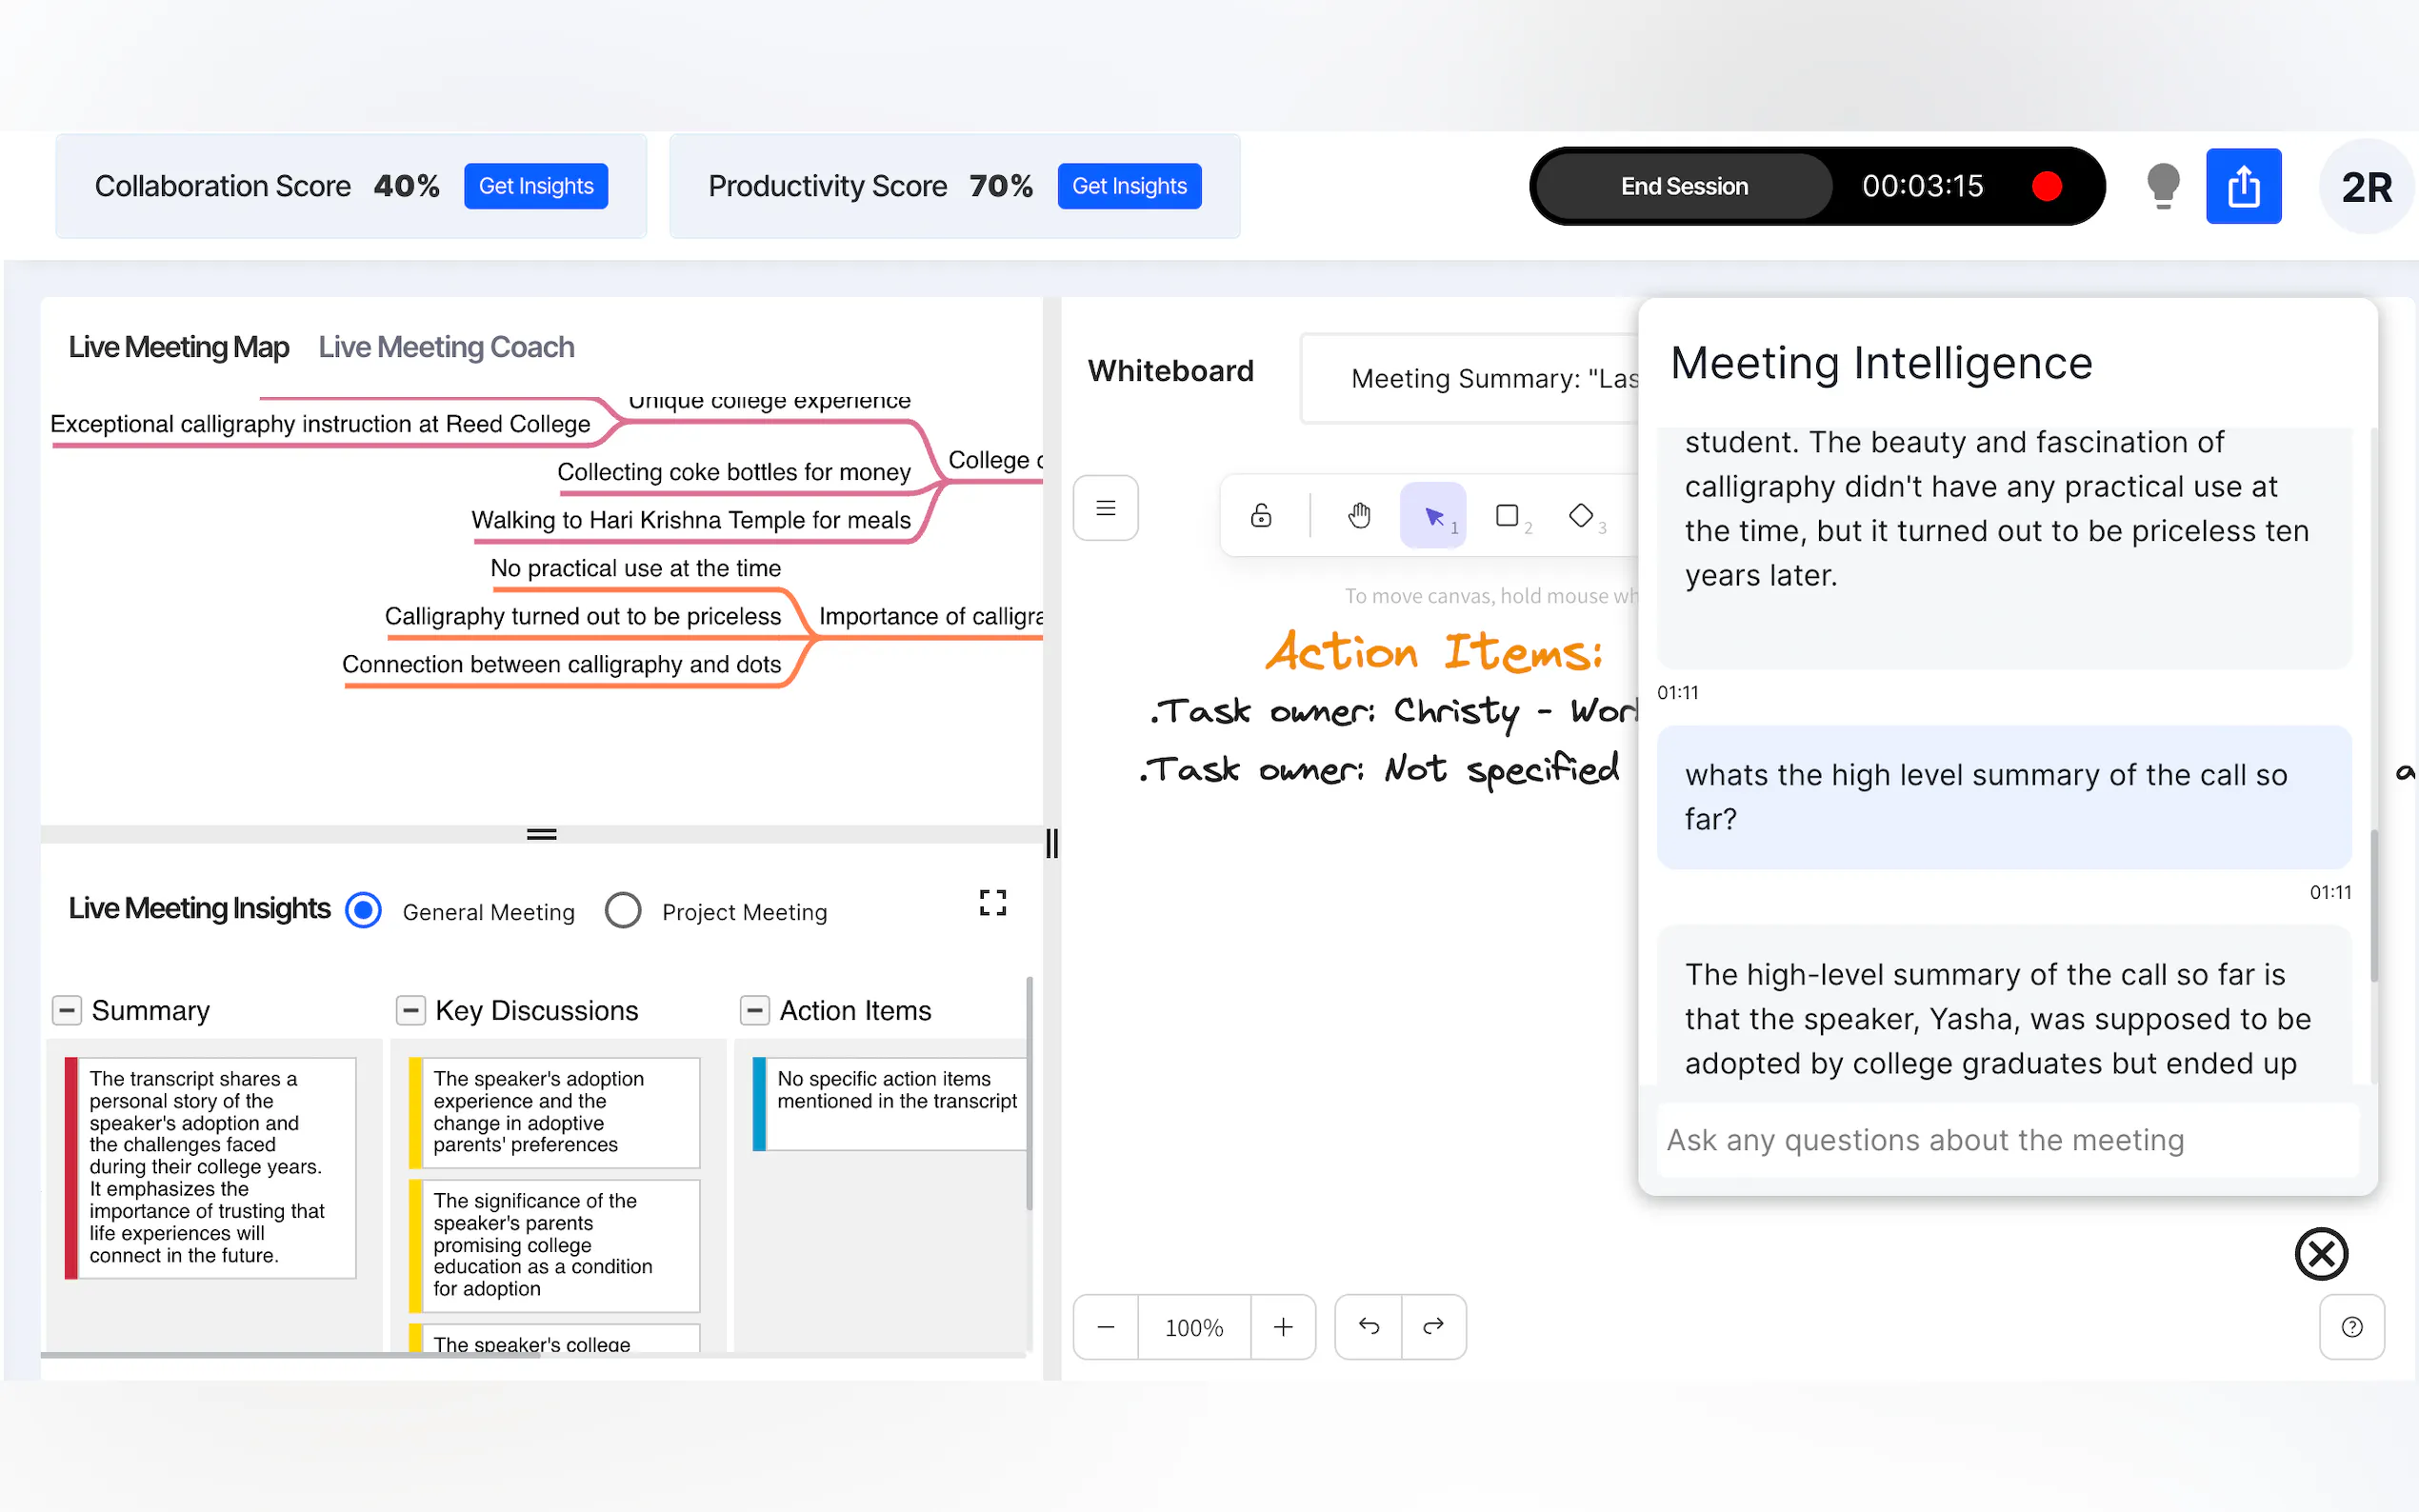Undo last whiteboard action

tap(1368, 1326)
